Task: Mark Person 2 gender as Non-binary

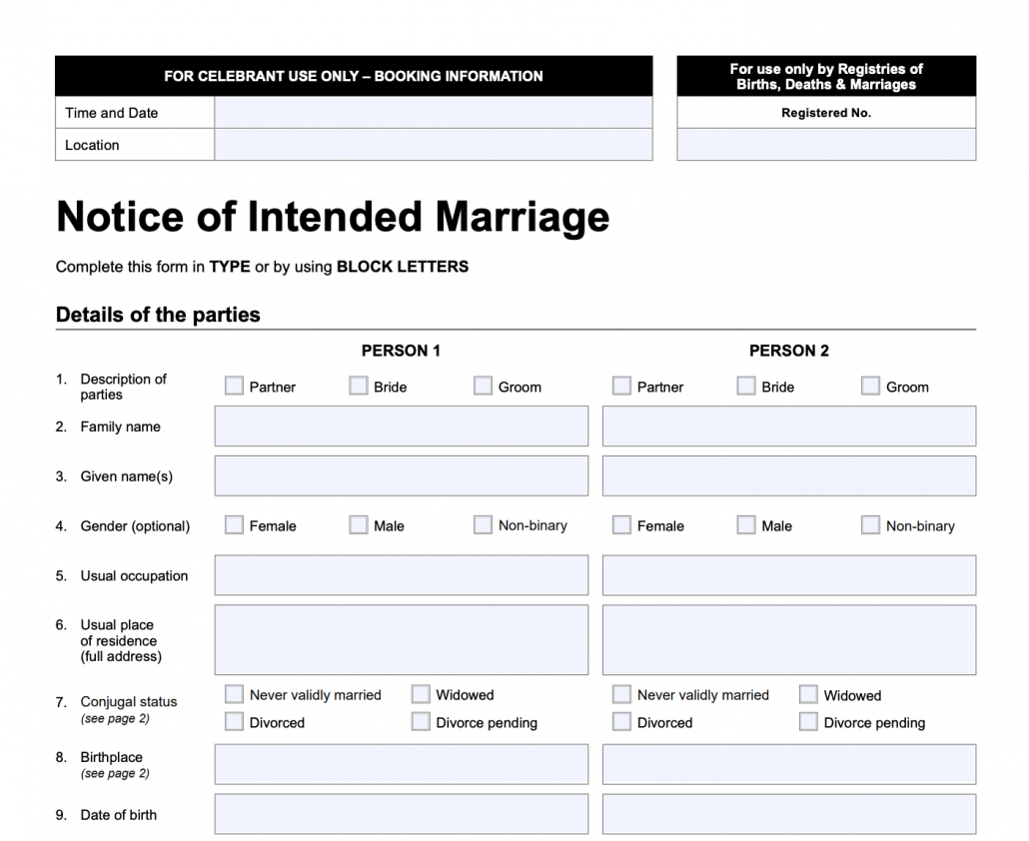Action: point(871,524)
